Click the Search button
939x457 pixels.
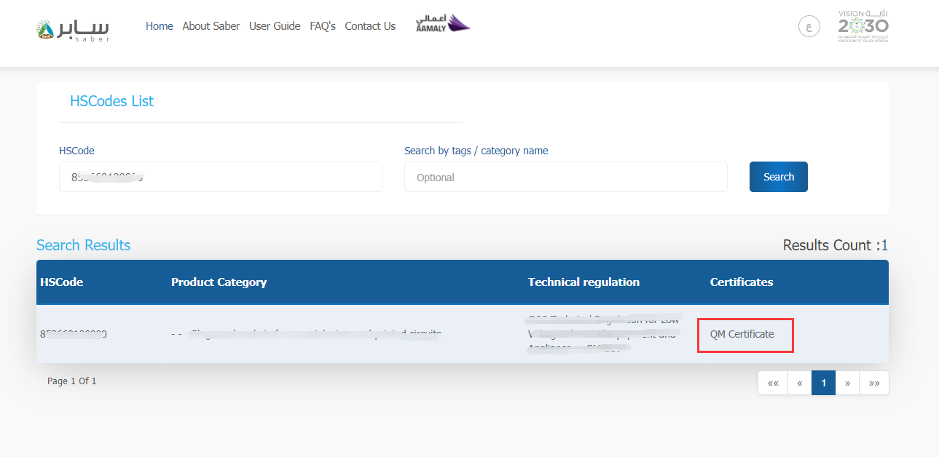pos(779,177)
